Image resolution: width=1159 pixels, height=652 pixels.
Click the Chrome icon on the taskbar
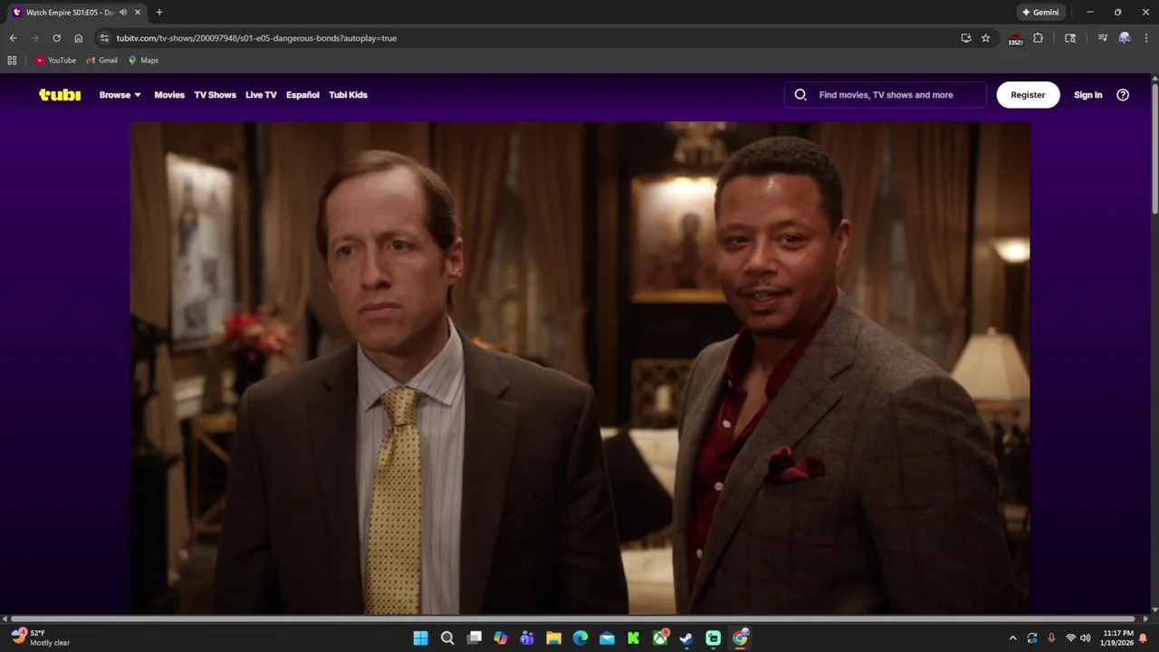click(740, 638)
